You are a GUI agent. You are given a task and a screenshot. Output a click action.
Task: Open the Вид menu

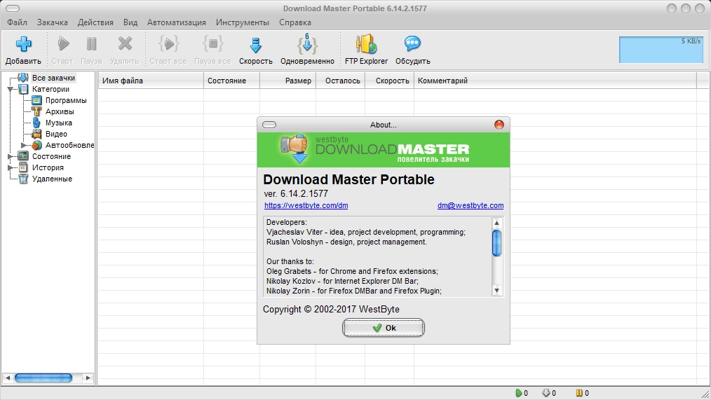click(130, 22)
